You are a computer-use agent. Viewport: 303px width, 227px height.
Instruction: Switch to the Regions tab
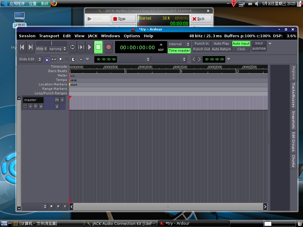(293, 73)
